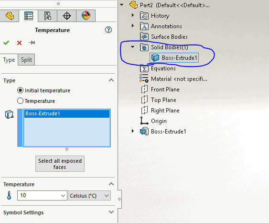Click the selection box resize handle

click(x=67, y=149)
